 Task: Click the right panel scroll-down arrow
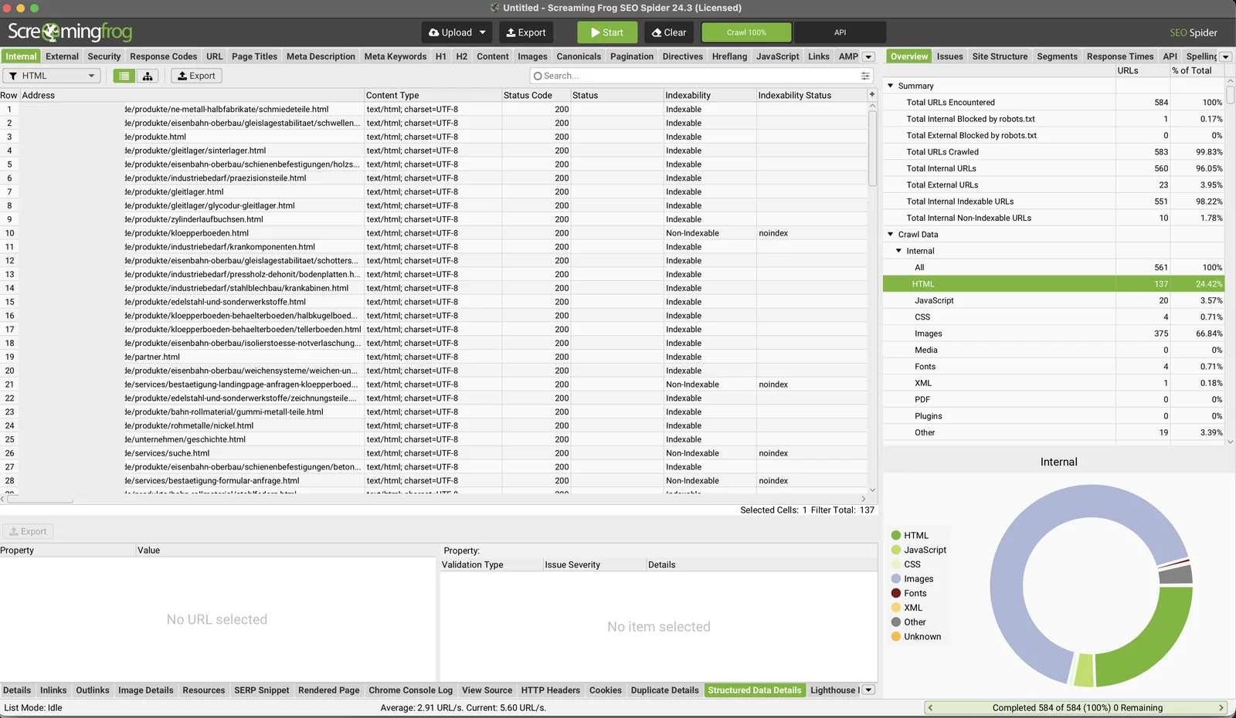tap(1231, 442)
